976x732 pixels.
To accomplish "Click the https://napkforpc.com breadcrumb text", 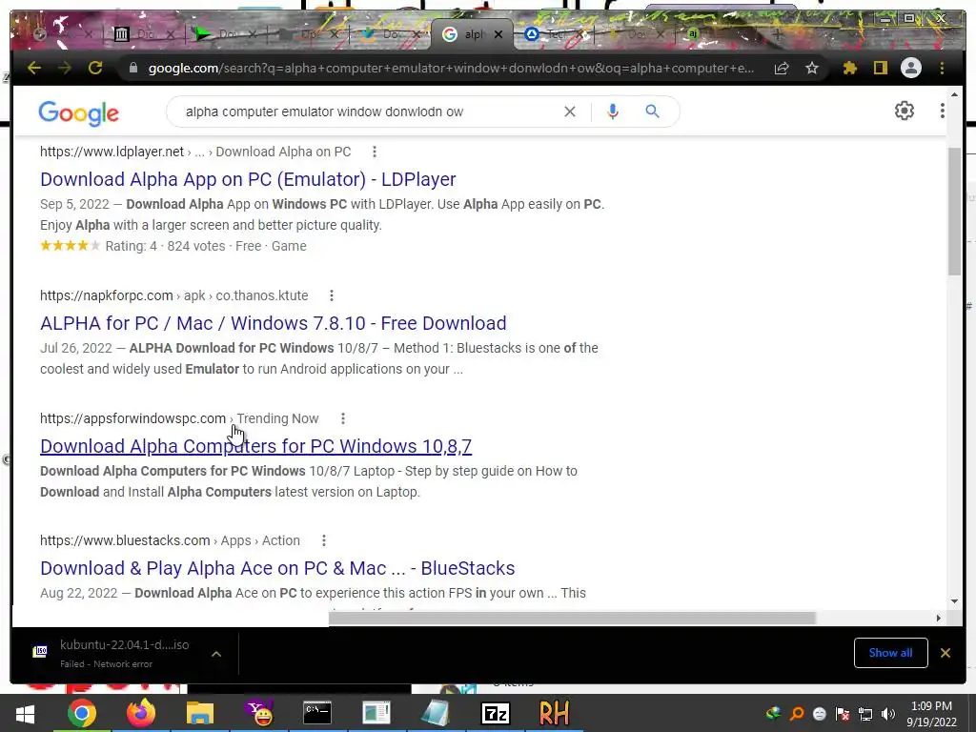I will [x=107, y=295].
